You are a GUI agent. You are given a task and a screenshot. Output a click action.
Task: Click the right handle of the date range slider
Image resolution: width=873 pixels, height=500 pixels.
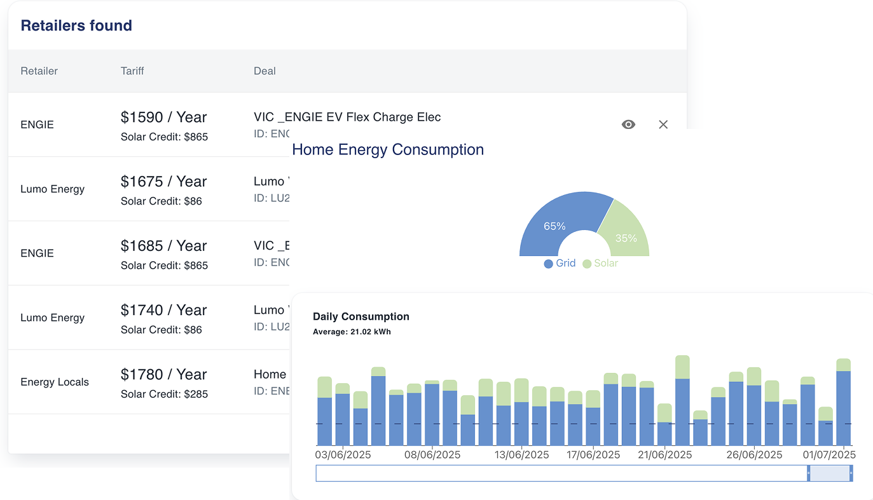pos(851,473)
